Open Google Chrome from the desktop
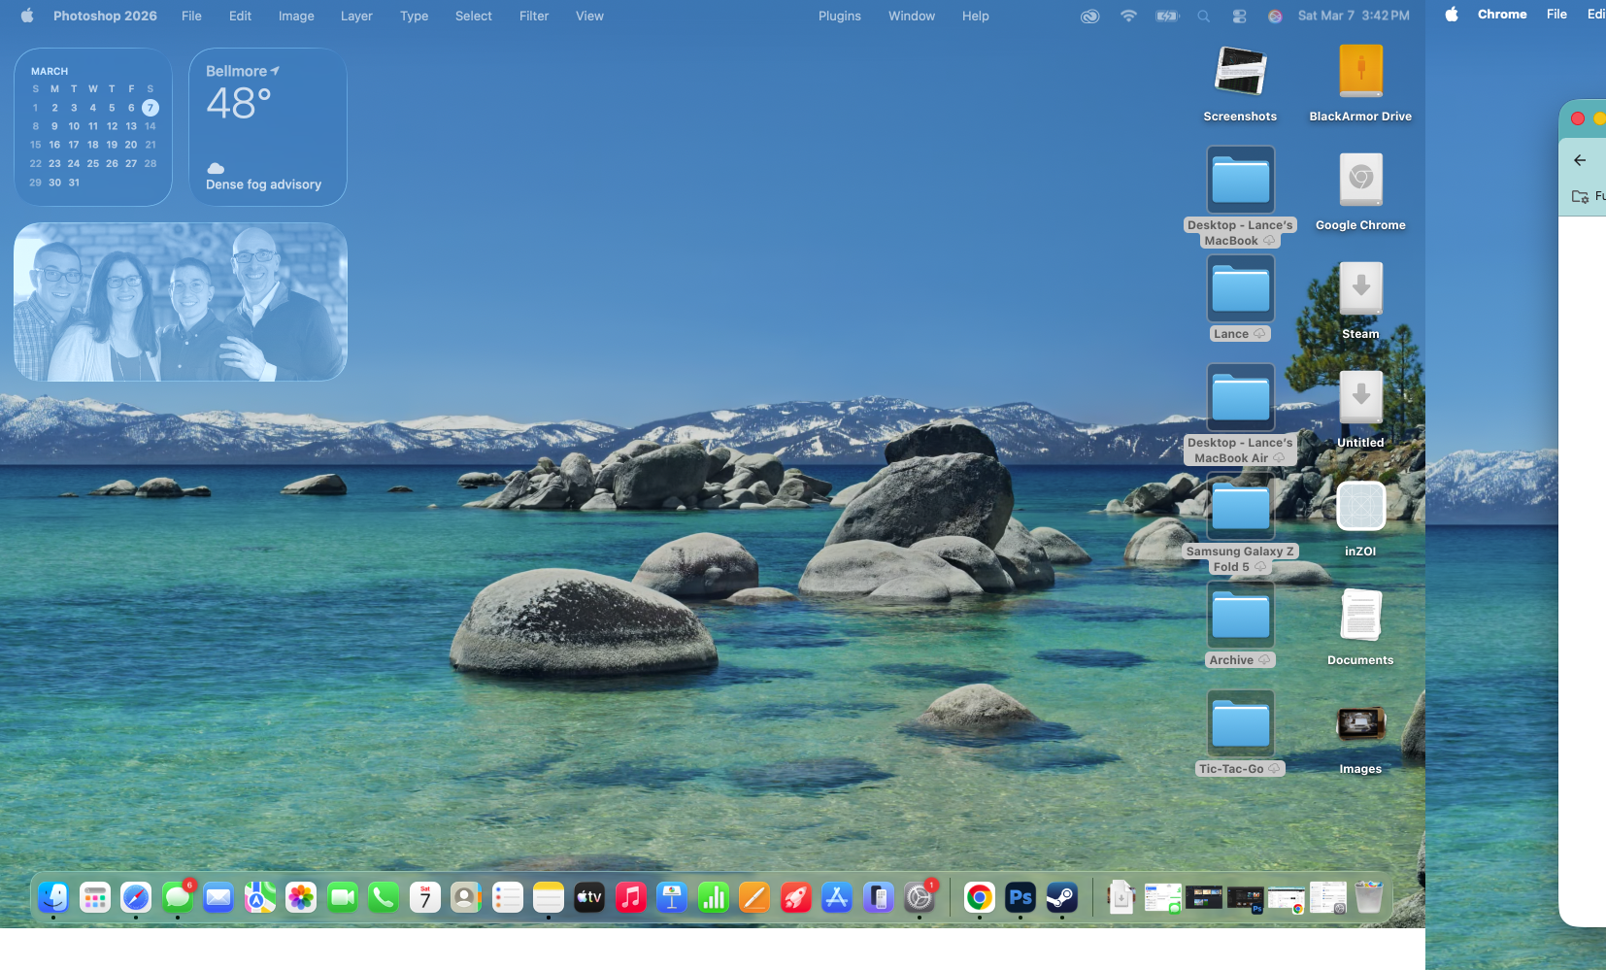 pos(1359,180)
